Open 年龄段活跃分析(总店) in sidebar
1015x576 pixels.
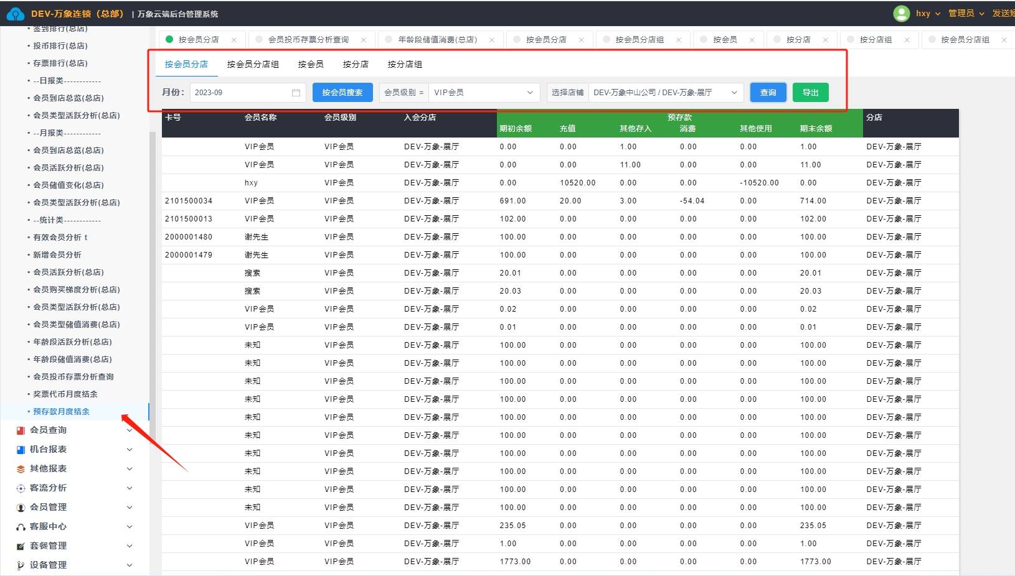pyautogui.click(x=72, y=342)
